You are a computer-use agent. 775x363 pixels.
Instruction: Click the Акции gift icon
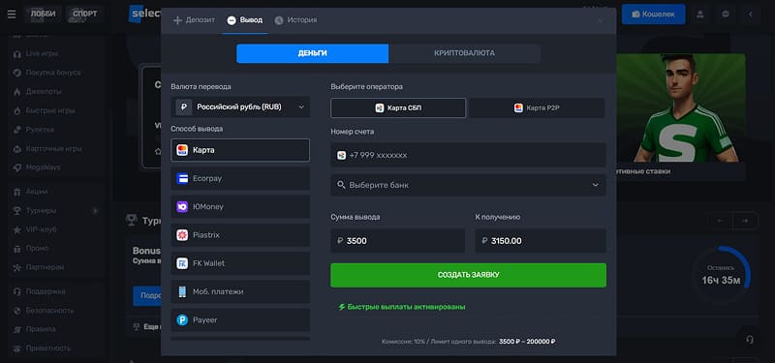[x=16, y=192]
